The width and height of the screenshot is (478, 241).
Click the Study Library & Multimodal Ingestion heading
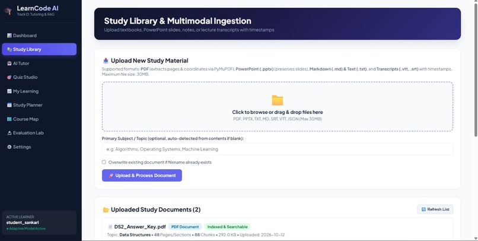[178, 21]
